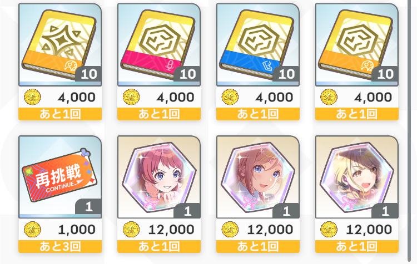Select the red-haired girl piece item
The image size is (417, 264).
[x=159, y=177]
